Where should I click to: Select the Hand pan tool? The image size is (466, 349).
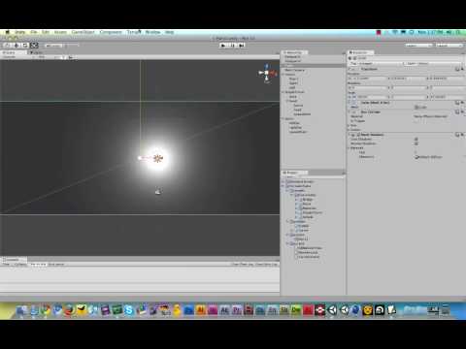[x=8, y=46]
